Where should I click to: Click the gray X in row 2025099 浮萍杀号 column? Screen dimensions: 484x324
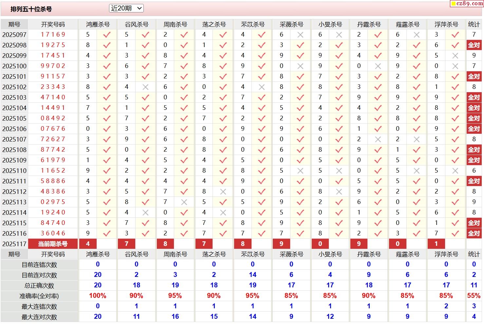[x=455, y=56]
